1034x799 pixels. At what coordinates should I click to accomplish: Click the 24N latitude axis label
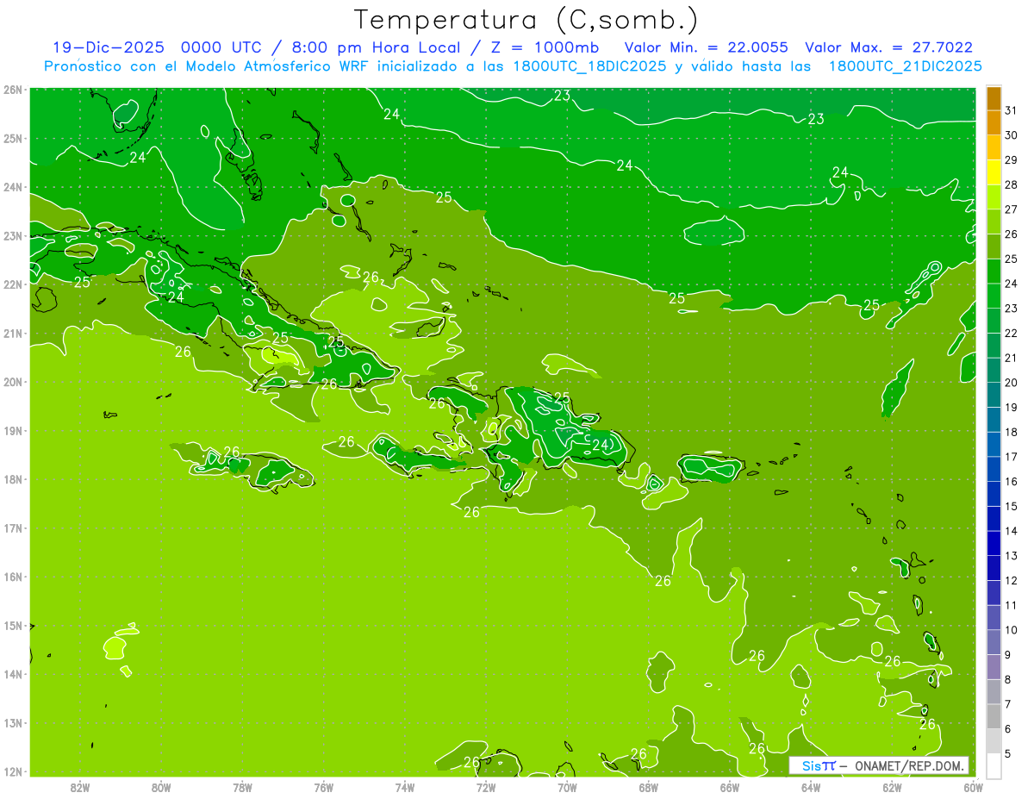[12, 187]
